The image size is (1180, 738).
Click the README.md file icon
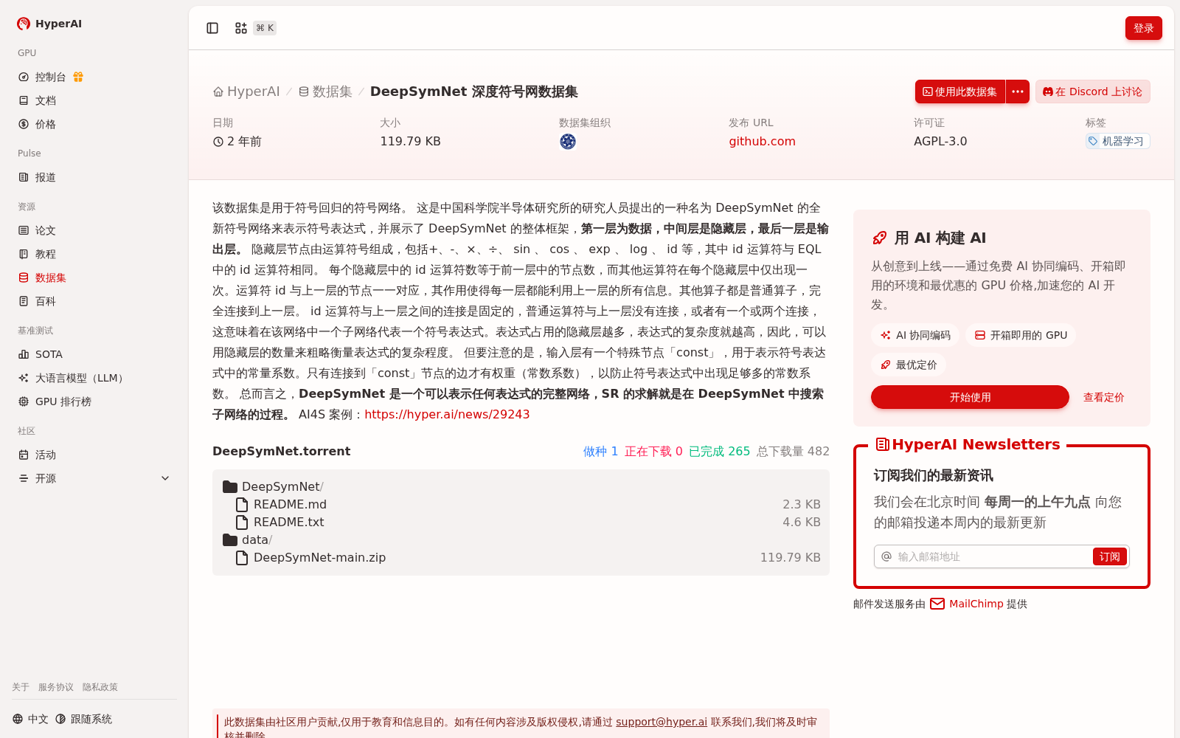click(x=242, y=505)
